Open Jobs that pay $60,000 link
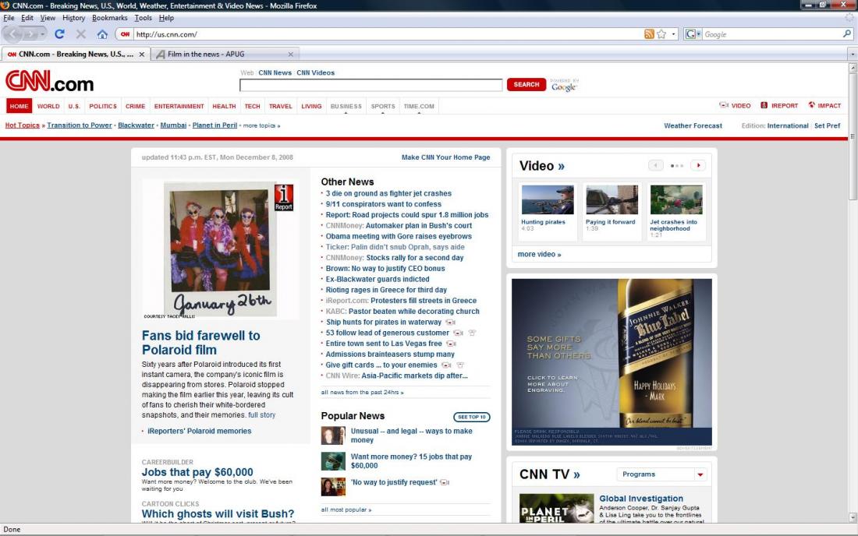858x536 pixels. [x=197, y=472]
